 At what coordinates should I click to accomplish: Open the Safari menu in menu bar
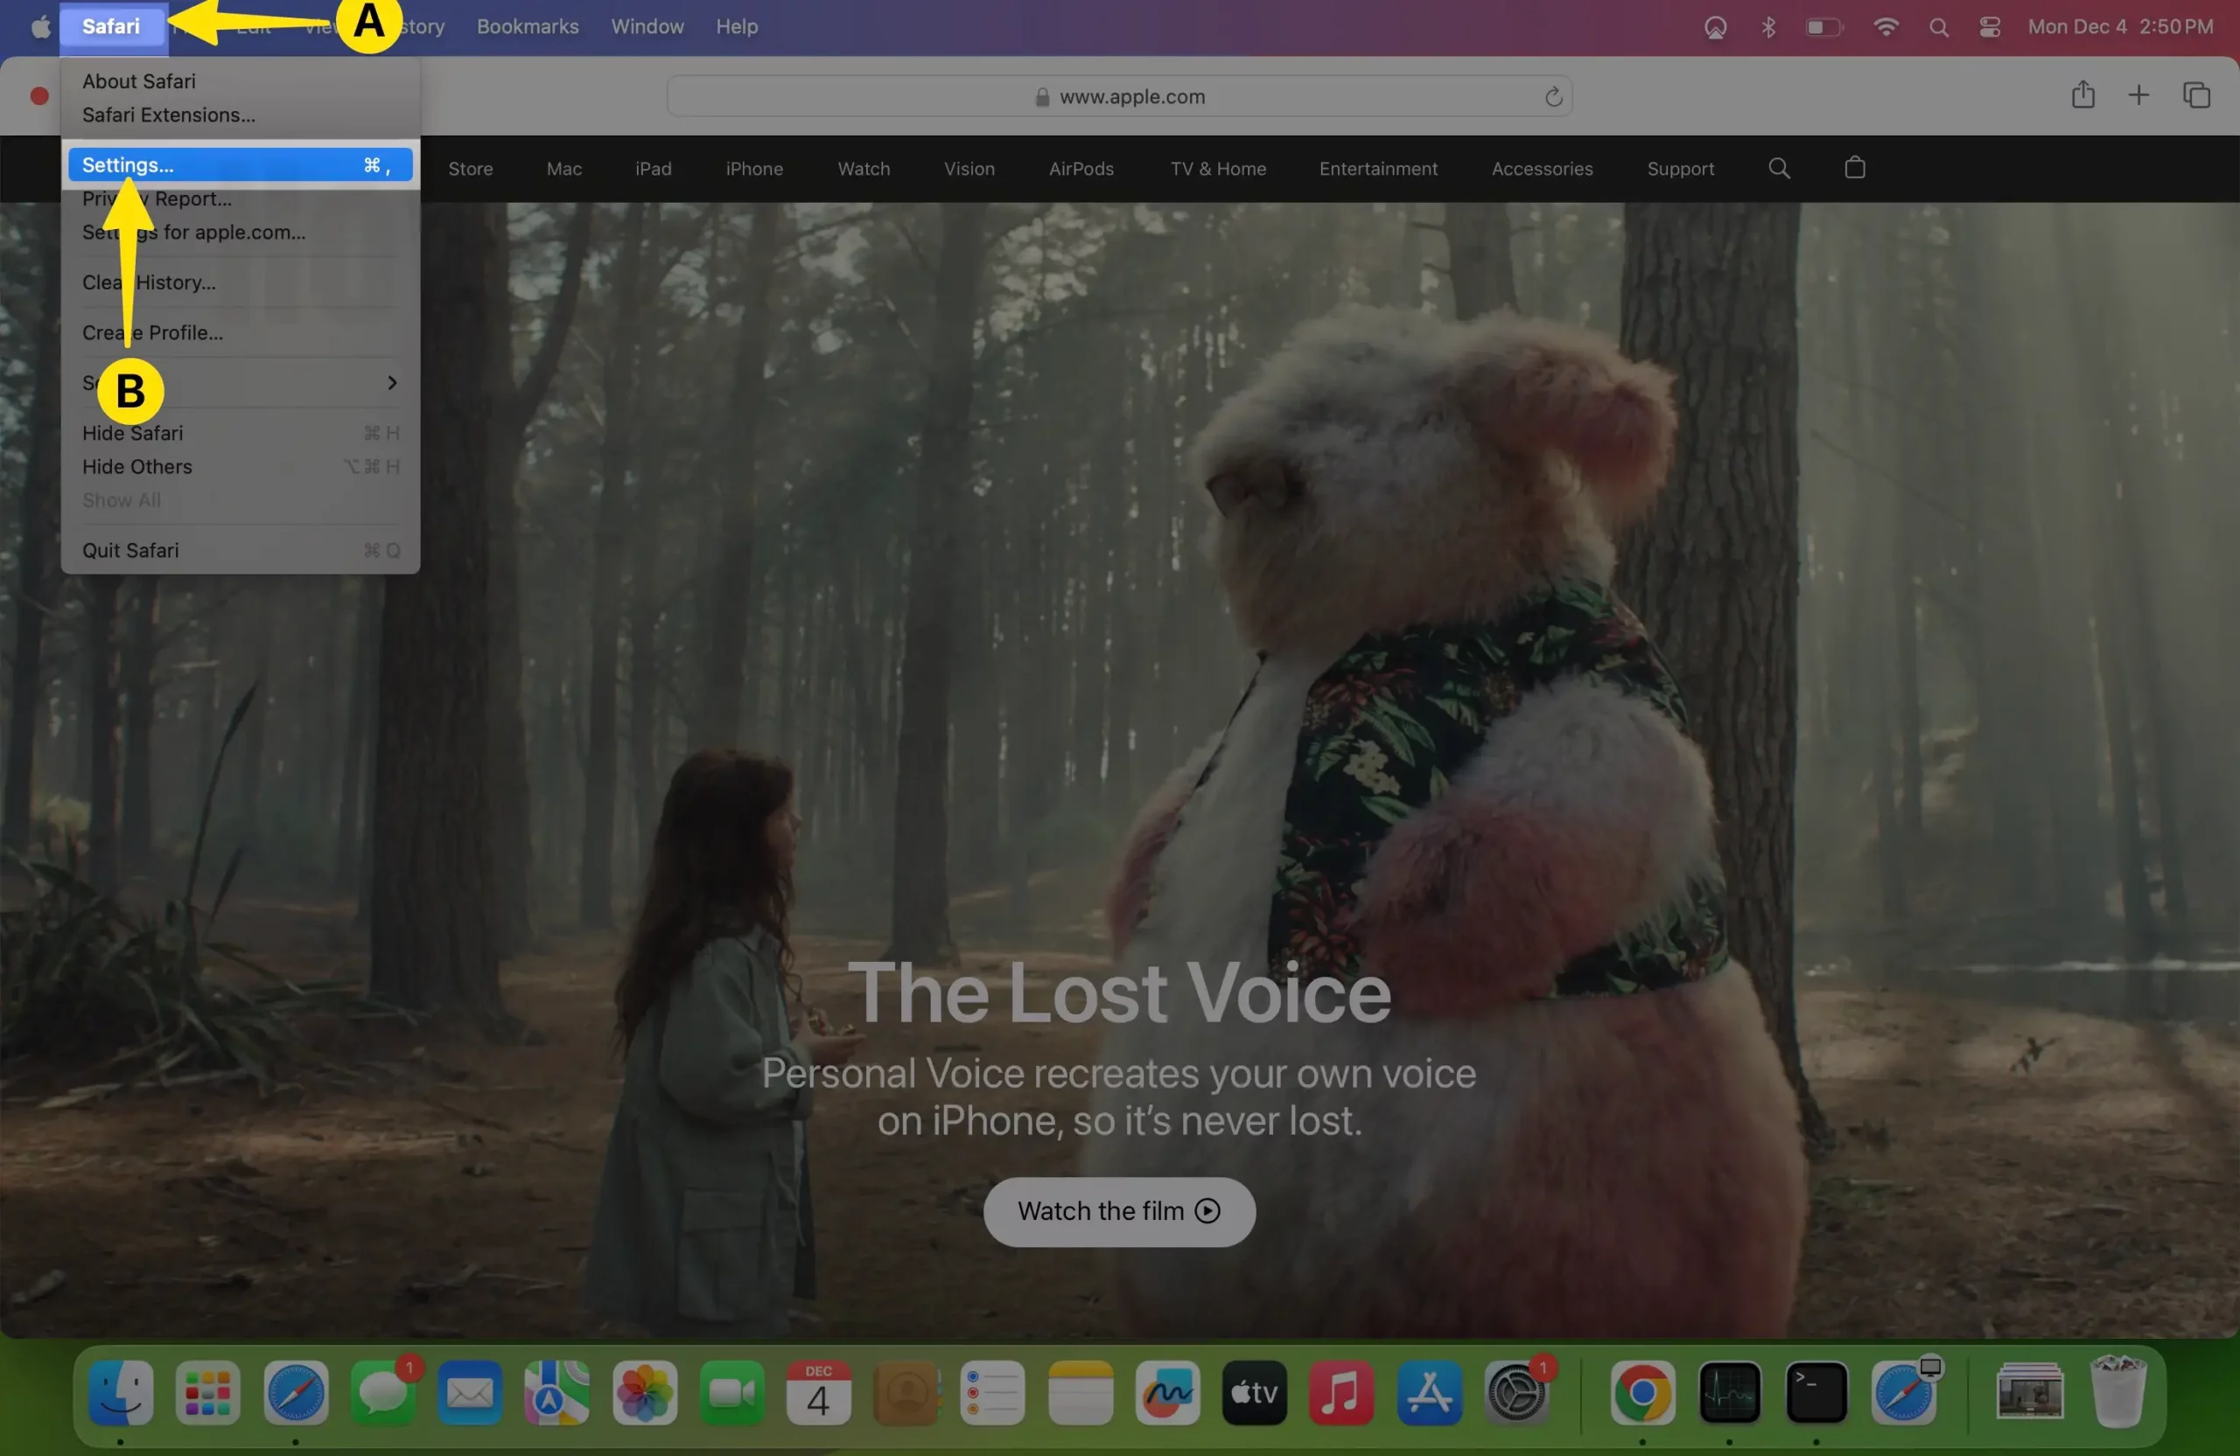pos(111,26)
